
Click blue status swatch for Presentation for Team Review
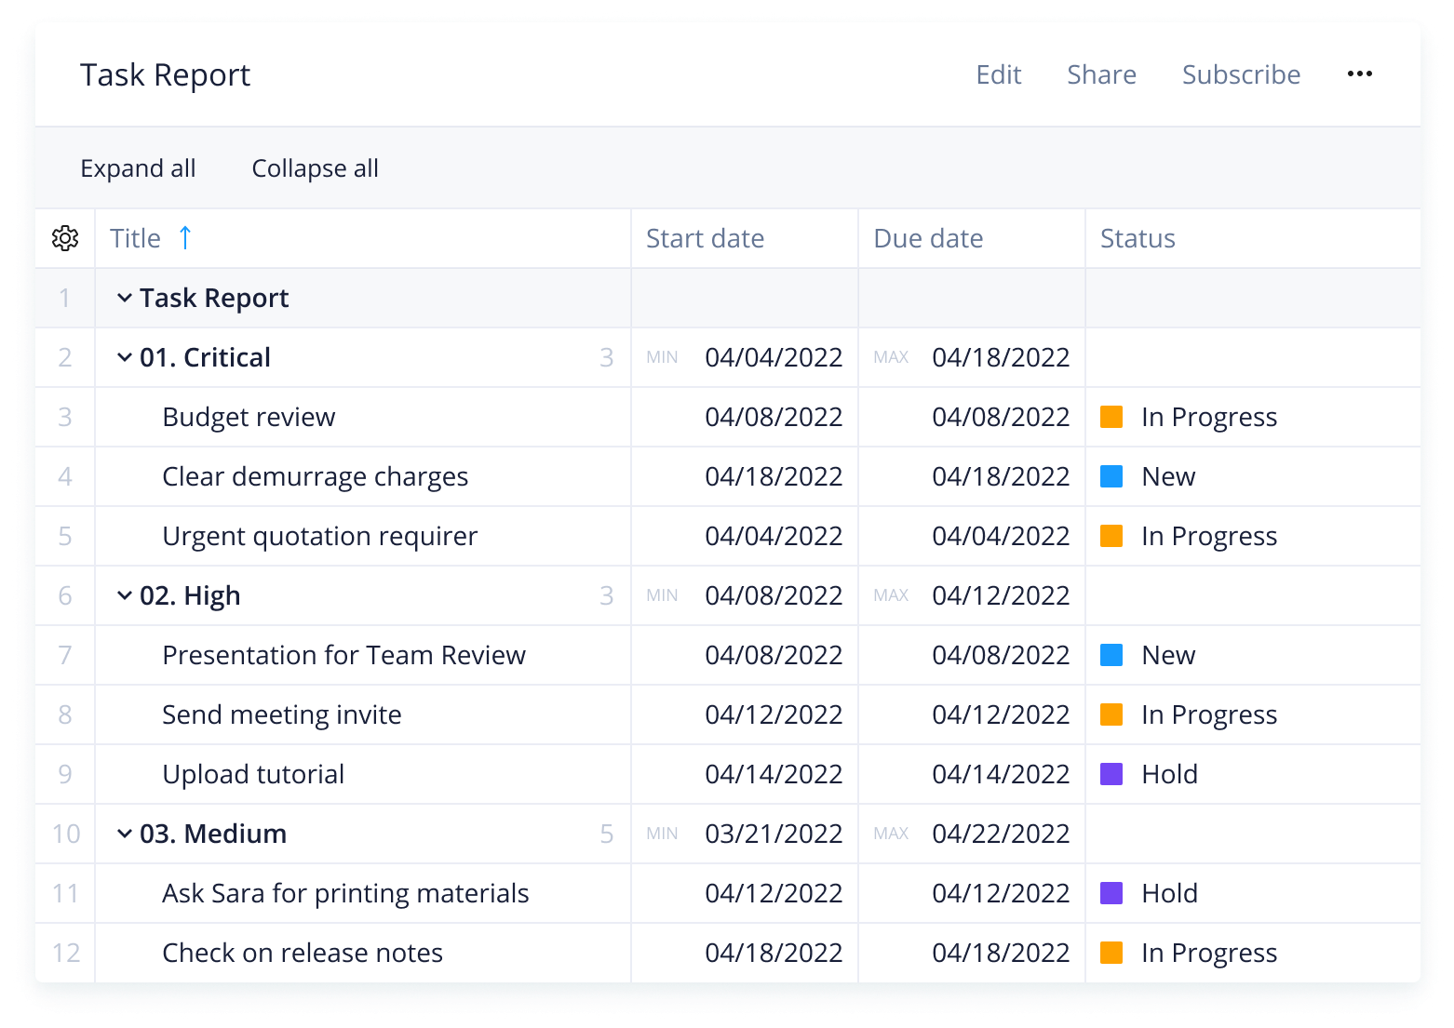1111,655
